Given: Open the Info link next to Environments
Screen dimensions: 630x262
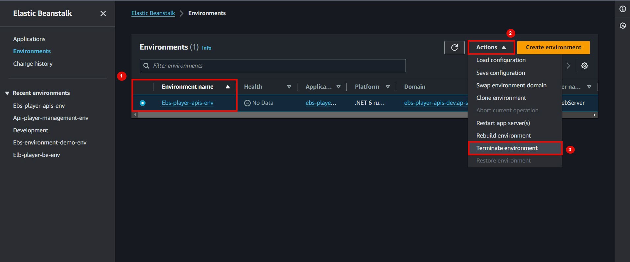Looking at the screenshot, I should pos(207,48).
